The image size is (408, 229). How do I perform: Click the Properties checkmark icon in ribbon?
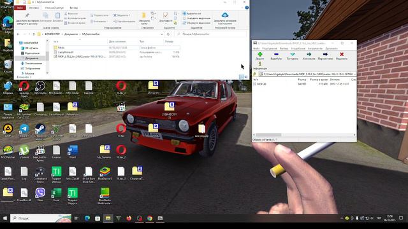[166, 15]
